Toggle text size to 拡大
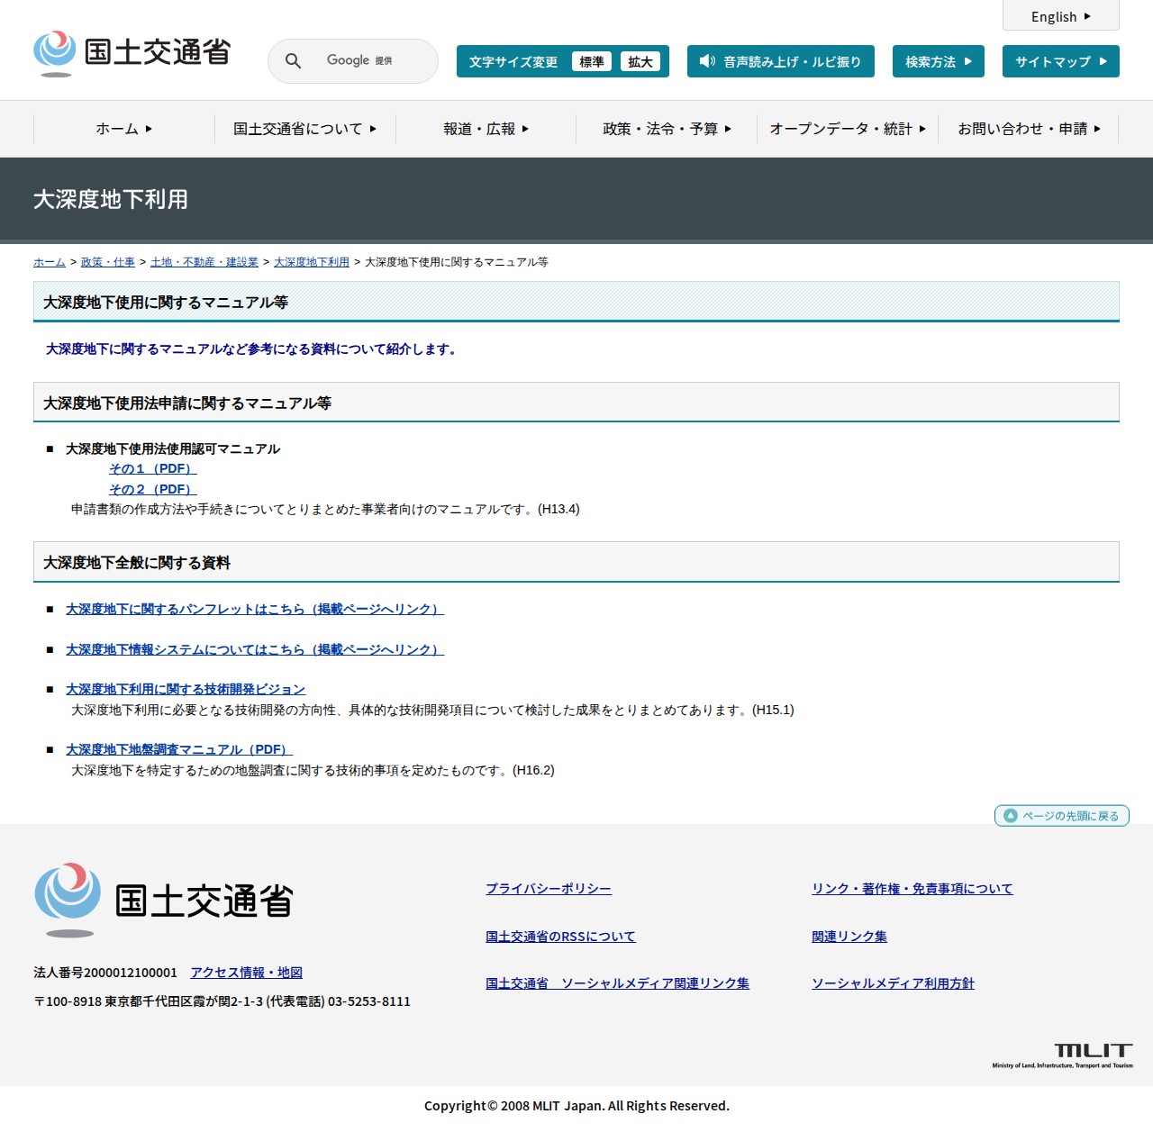 (640, 61)
